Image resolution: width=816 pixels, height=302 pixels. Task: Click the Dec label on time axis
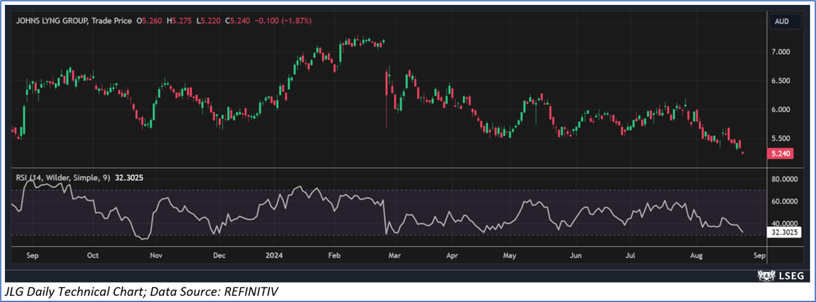pyautogui.click(x=219, y=256)
